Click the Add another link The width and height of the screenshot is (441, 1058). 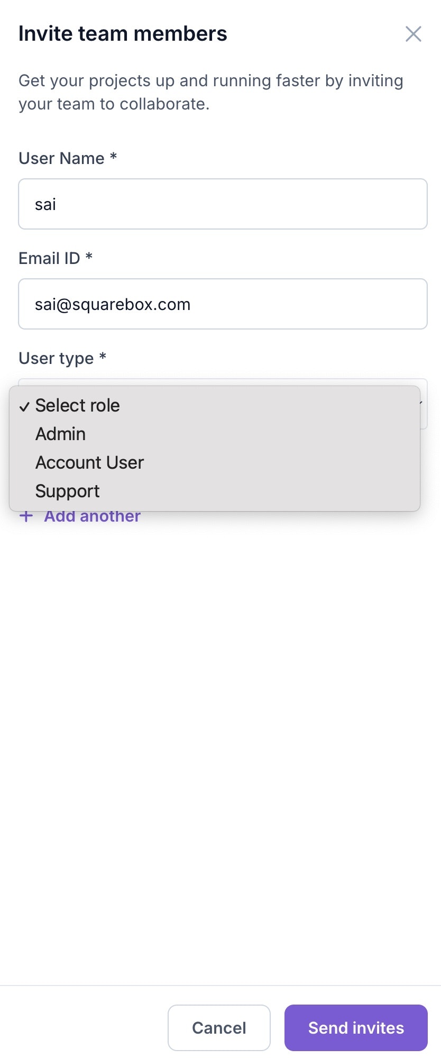click(92, 516)
